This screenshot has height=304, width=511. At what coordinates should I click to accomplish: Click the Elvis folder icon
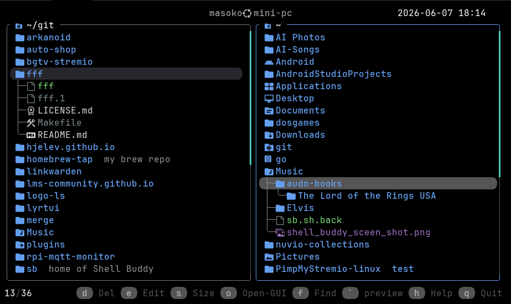click(x=280, y=208)
